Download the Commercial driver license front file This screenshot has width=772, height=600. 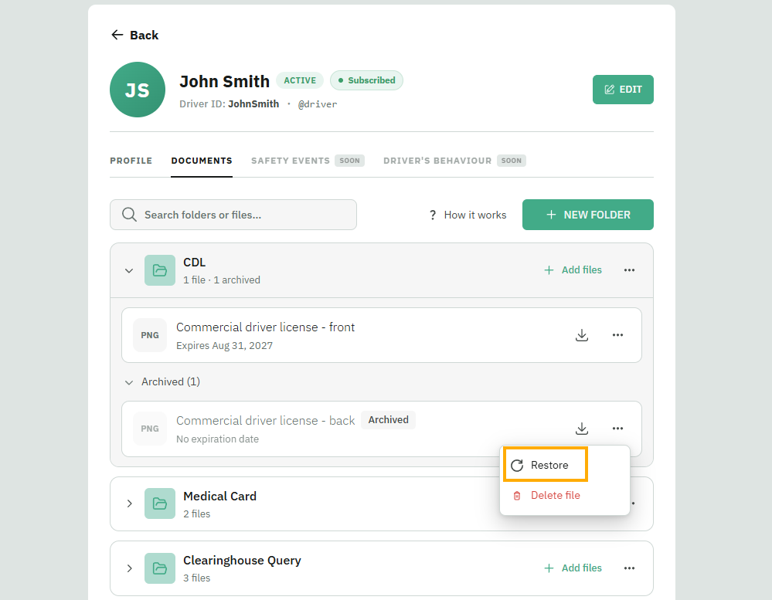[x=581, y=335]
